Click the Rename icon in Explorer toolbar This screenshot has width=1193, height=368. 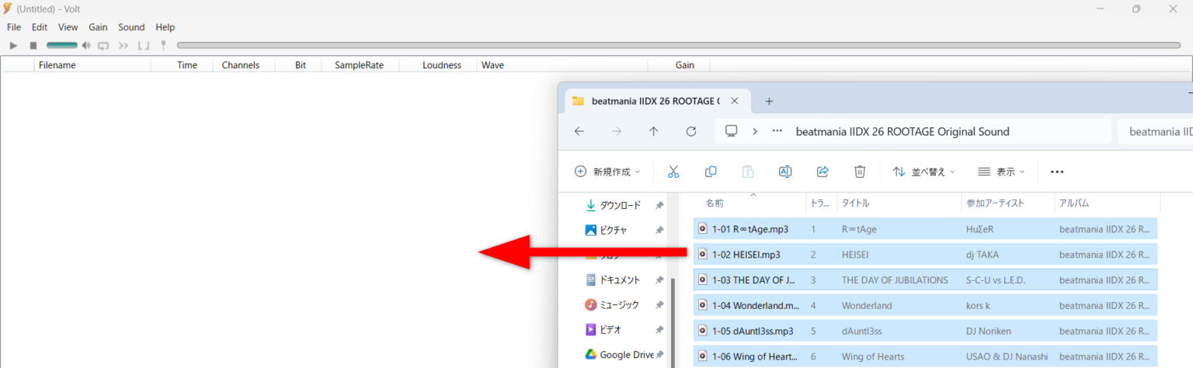tap(785, 172)
